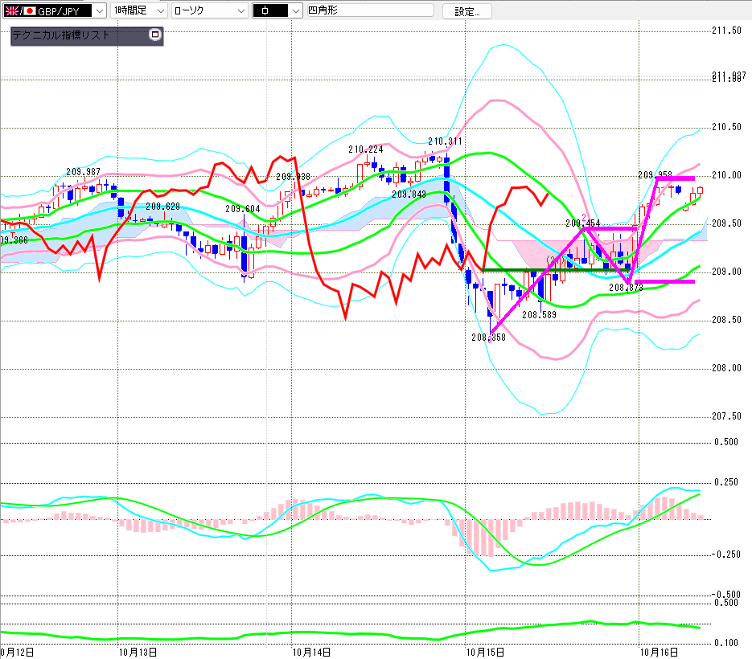752x659 pixels.
Task: Click the 210.311 high price label
Action: pos(445,141)
